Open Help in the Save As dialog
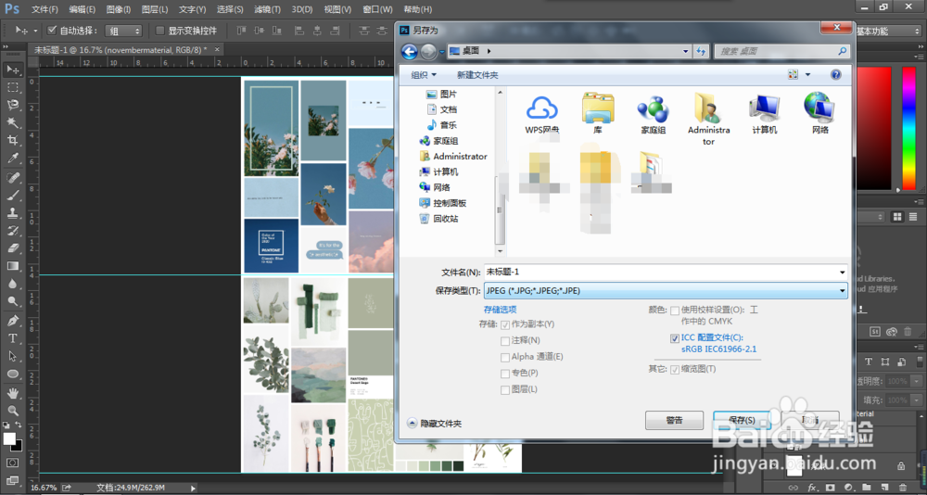The width and height of the screenshot is (927, 495). point(836,74)
